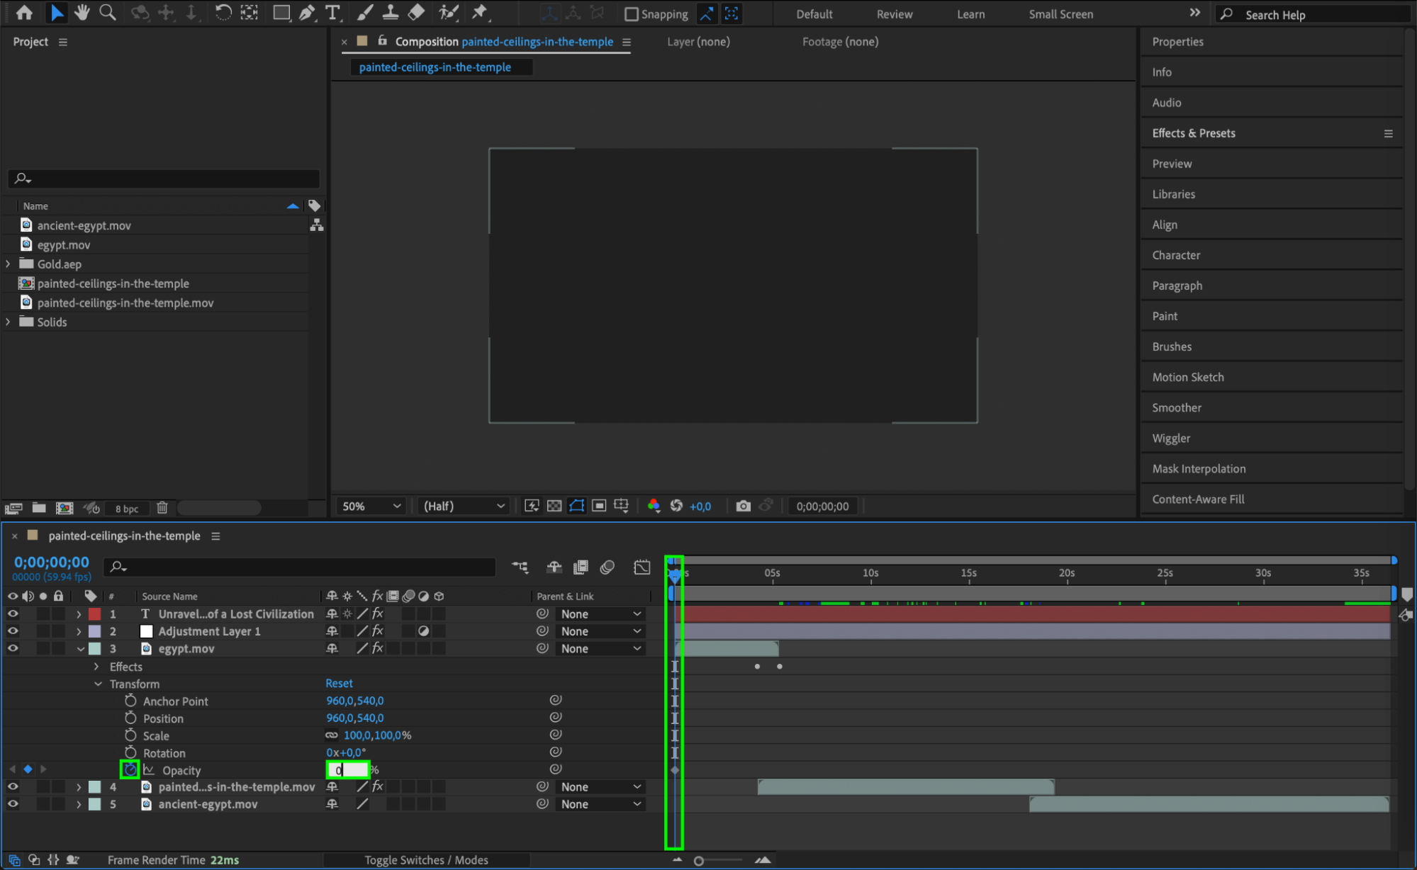
Task: Hide the Adjustment Layer 1 layer
Action: [13, 631]
